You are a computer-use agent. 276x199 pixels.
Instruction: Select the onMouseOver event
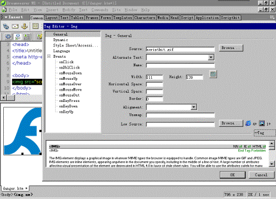click(x=70, y=84)
